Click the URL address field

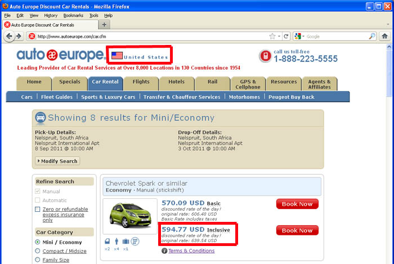pos(152,37)
